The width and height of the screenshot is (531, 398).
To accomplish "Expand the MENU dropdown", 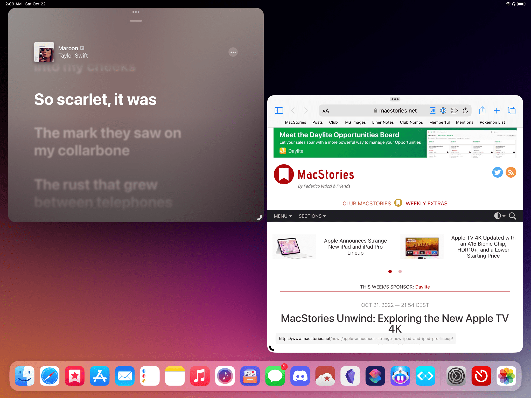I will 283,216.
